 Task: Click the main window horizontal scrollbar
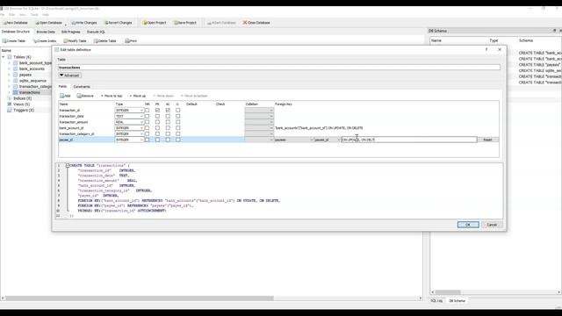click(x=140, y=298)
